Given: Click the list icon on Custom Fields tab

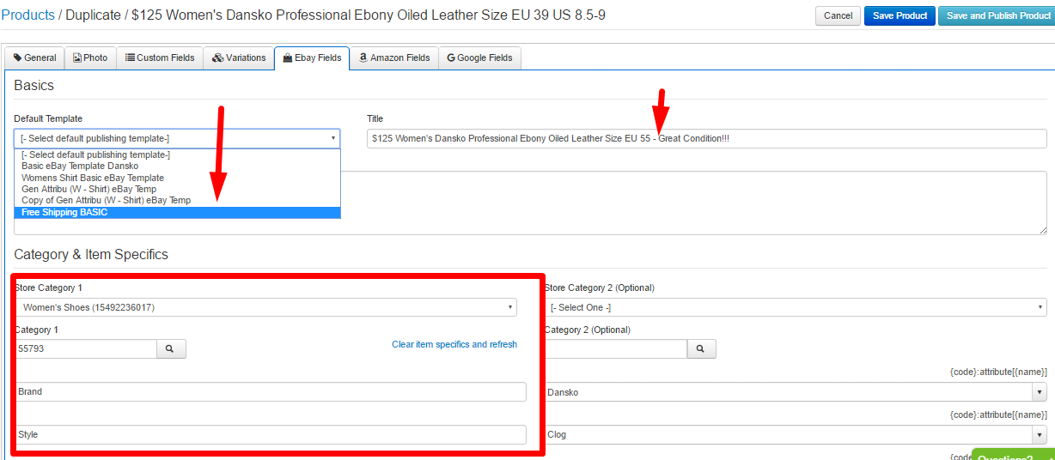Looking at the screenshot, I should tap(130, 57).
